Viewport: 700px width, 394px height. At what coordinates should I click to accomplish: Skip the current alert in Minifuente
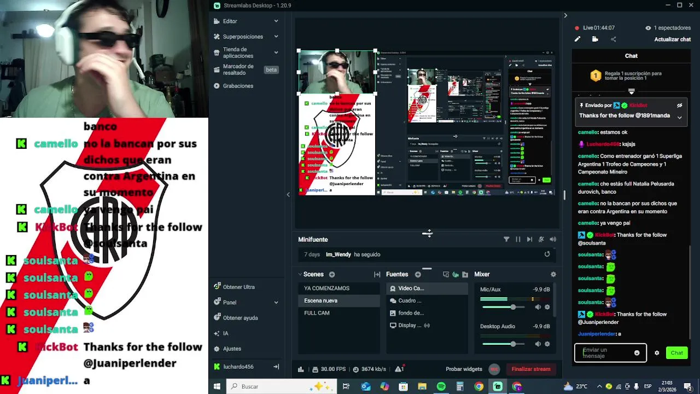pyautogui.click(x=529, y=239)
